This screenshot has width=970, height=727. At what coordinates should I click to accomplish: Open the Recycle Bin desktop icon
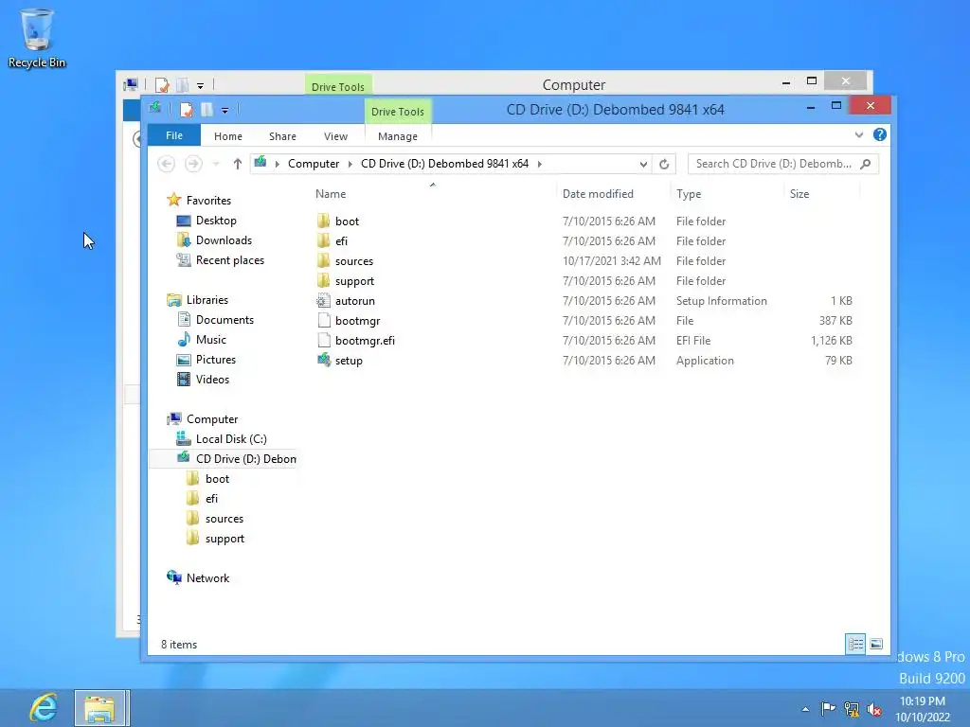coord(37,38)
